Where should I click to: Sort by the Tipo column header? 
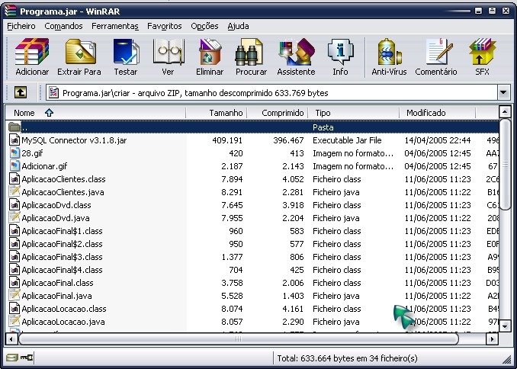click(354, 113)
